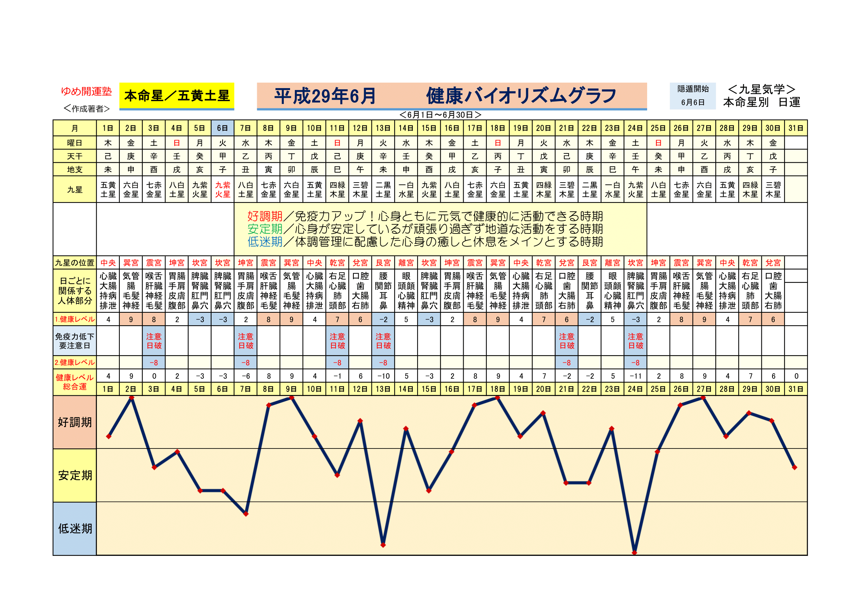Viewport: 862px width, 610px height.
Task: Click the ＜九星気学＞本命星別 日運 heading
Action: 761,96
